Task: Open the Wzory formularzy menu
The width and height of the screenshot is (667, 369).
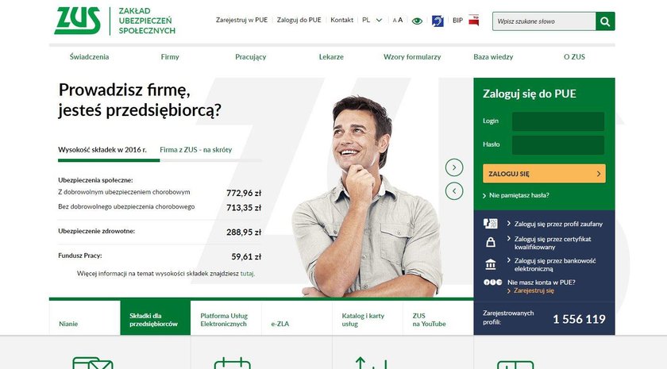Action: (x=412, y=57)
